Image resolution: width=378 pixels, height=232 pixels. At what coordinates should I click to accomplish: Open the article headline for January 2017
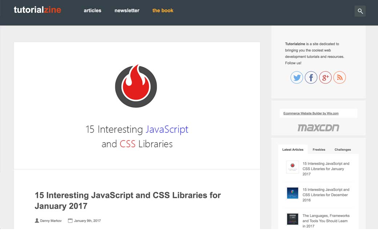[x=128, y=200]
